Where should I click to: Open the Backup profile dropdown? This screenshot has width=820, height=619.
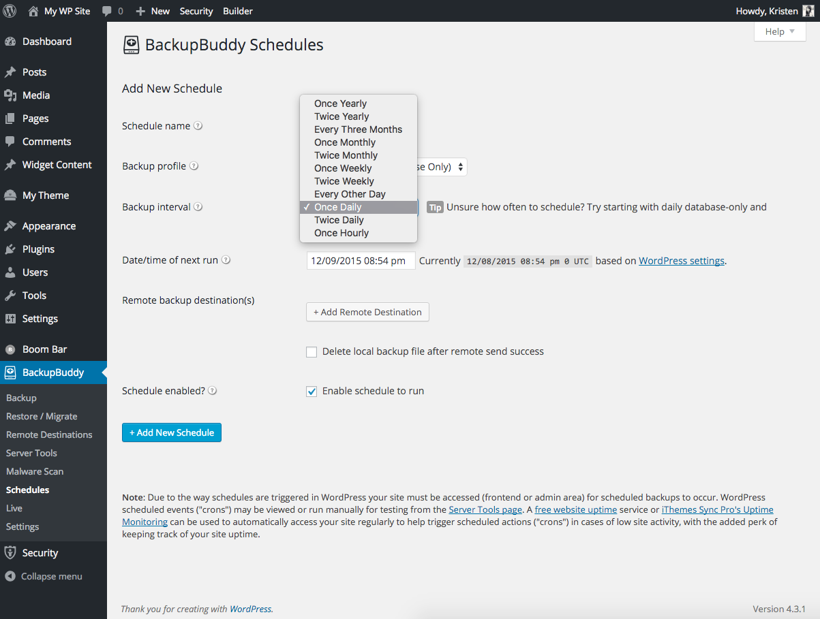(x=461, y=167)
